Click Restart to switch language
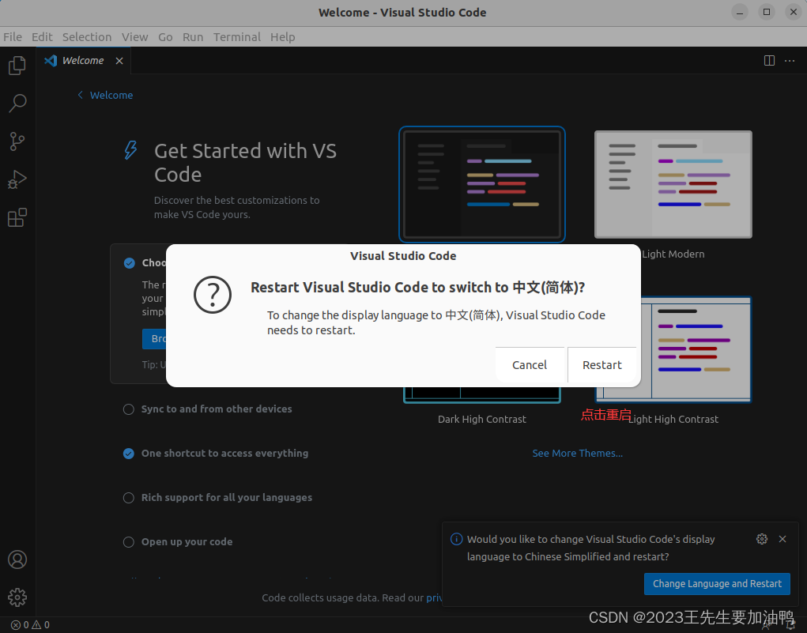The image size is (807, 633). [601, 364]
